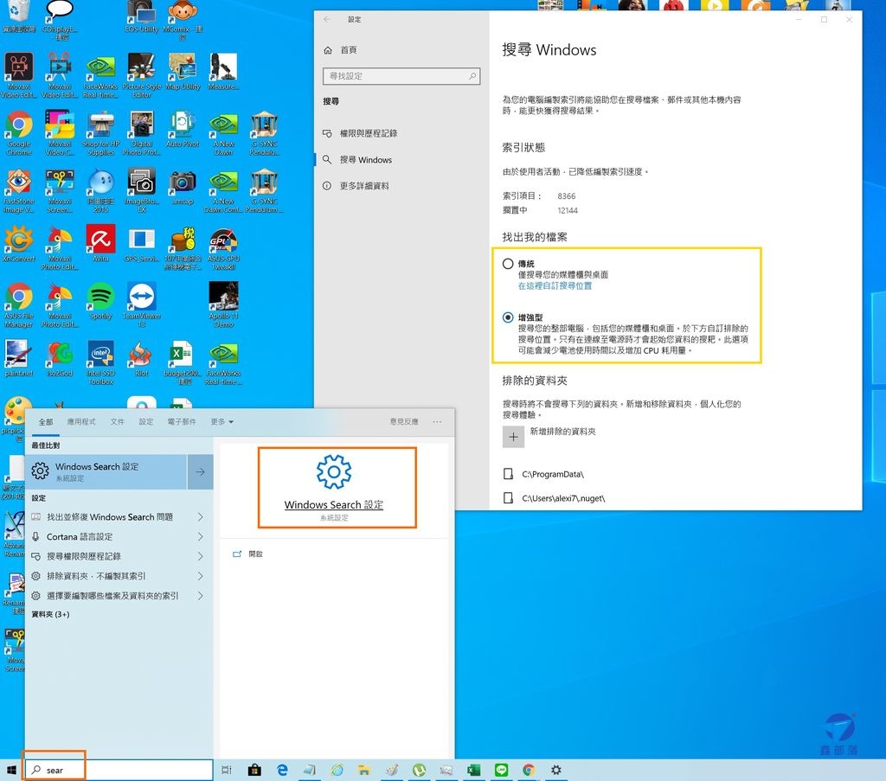886x781 pixels.
Task: Click taskbar search box containing sear
Action: coord(119,770)
